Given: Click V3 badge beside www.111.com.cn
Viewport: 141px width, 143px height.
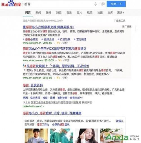Looking at the screenshot, I should click(58, 78).
